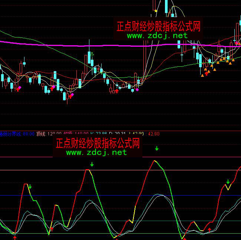
Task: Open the www.zdcj.net link in the lower watermark
Action: coord(97,152)
